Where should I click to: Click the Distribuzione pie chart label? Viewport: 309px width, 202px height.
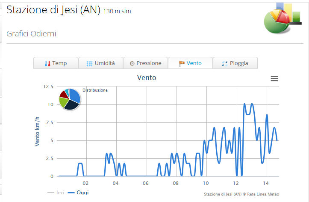(x=95, y=90)
